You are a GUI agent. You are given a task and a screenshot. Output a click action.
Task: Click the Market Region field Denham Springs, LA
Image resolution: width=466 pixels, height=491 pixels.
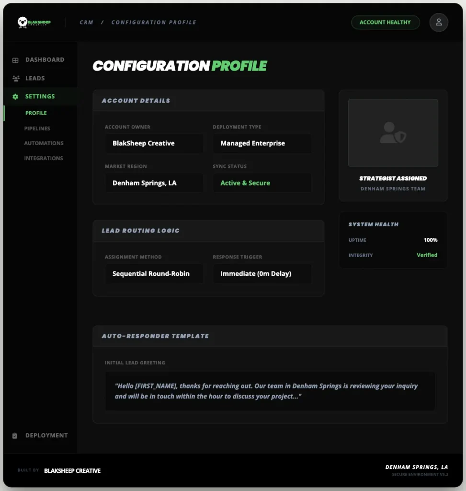(154, 183)
